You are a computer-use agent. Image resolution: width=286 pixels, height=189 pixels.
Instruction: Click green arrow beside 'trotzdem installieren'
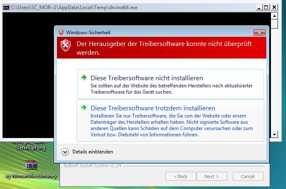click(84, 107)
